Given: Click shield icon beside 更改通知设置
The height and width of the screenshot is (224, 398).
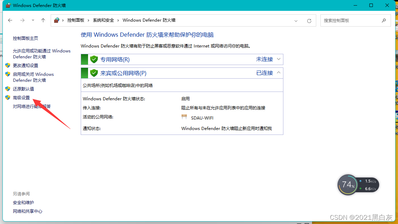Looking at the screenshot, I should click(8, 65).
